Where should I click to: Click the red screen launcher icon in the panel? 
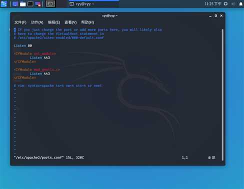(x=38, y=4)
